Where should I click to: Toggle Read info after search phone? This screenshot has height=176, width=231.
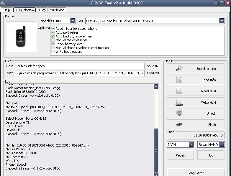coord(53,29)
